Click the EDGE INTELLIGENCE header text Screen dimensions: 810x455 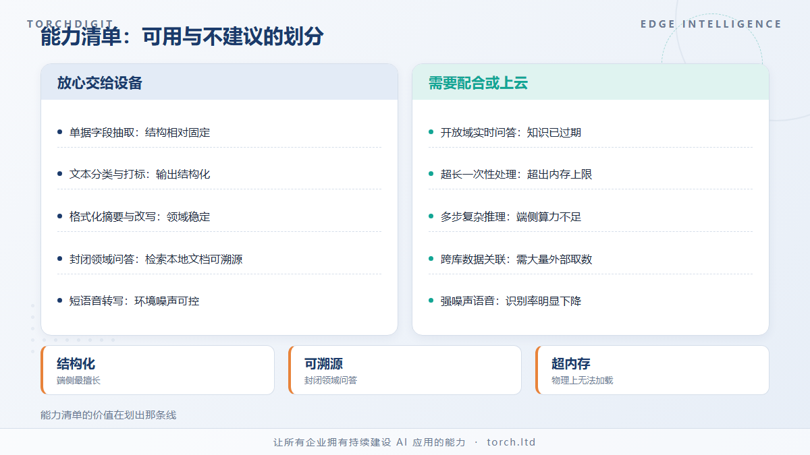tap(711, 24)
